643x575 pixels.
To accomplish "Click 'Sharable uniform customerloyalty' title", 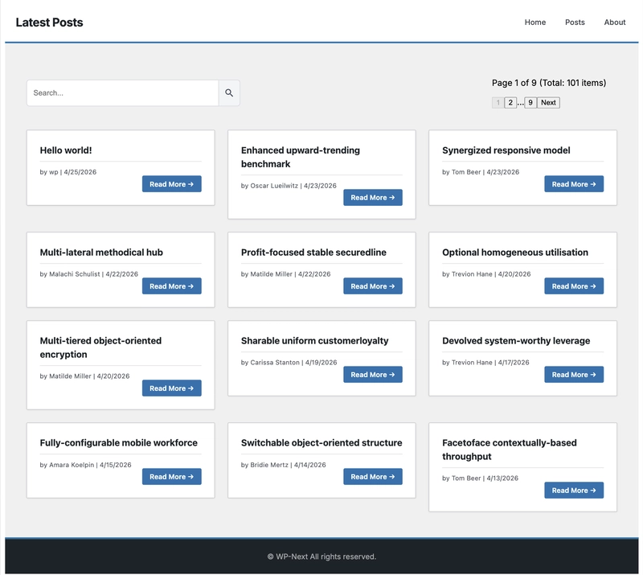I will pos(314,341).
